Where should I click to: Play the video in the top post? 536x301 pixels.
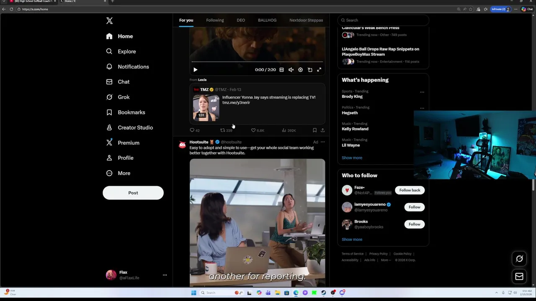195,70
